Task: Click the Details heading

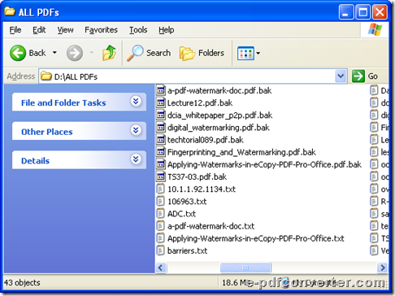Action: [35, 161]
